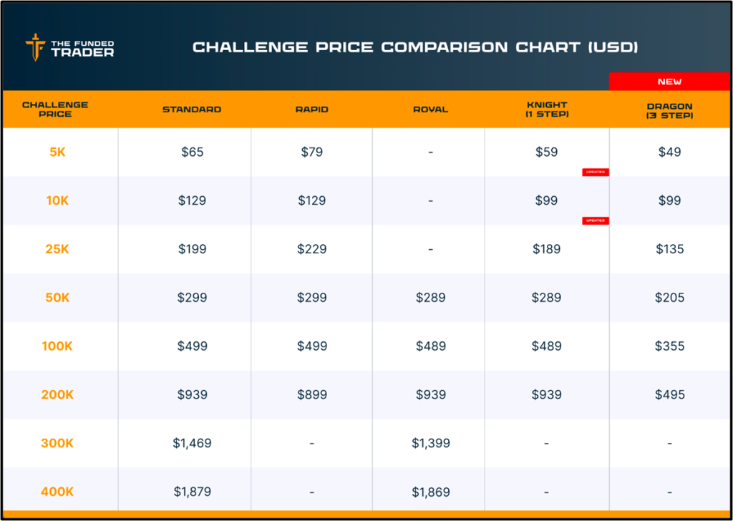733x521 pixels.
Task: Select the Dragon (3 Step) header
Action: coord(669,109)
